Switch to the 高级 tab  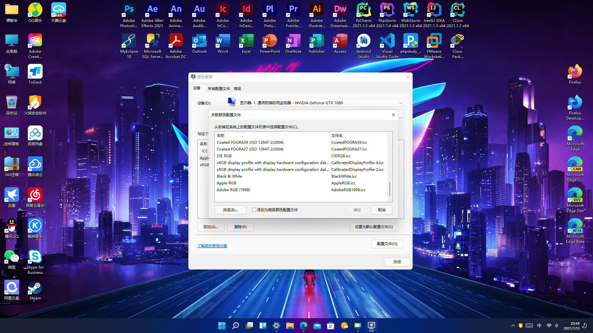[x=237, y=89]
